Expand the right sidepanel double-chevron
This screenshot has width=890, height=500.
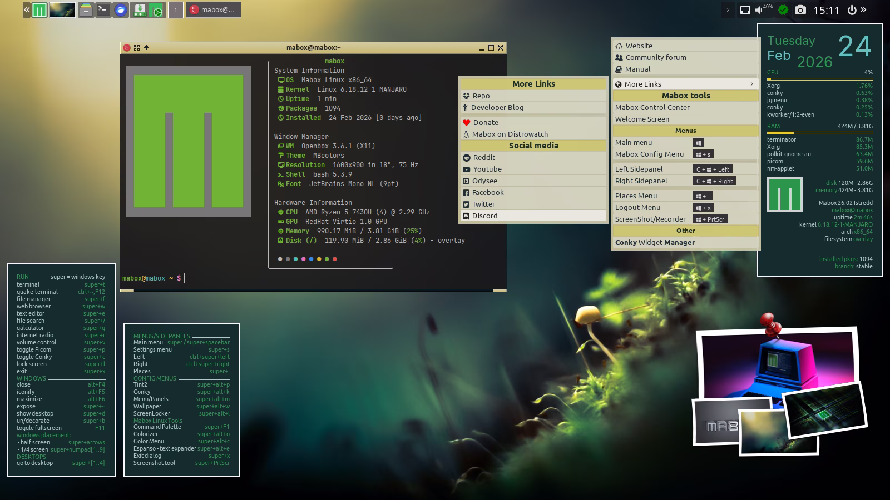point(864,10)
